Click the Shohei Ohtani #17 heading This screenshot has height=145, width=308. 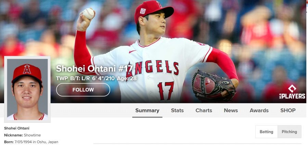(94, 69)
